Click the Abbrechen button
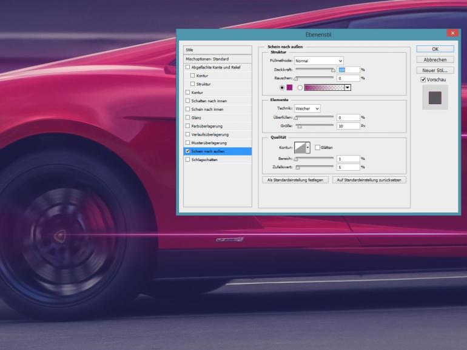This screenshot has width=467, height=350. click(x=435, y=60)
